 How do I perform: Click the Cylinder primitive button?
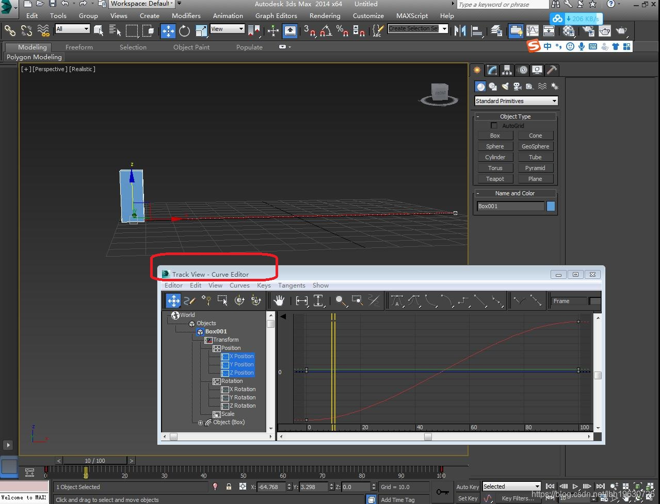[495, 157]
